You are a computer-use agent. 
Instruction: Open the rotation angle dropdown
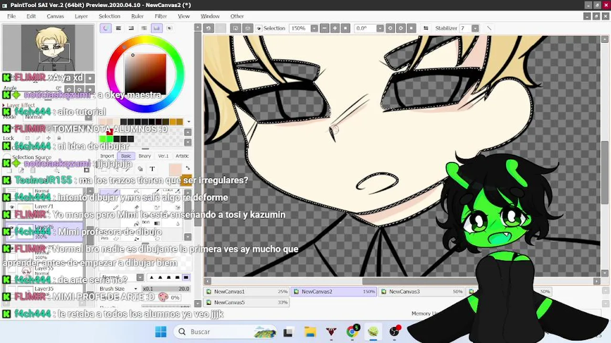(x=380, y=28)
